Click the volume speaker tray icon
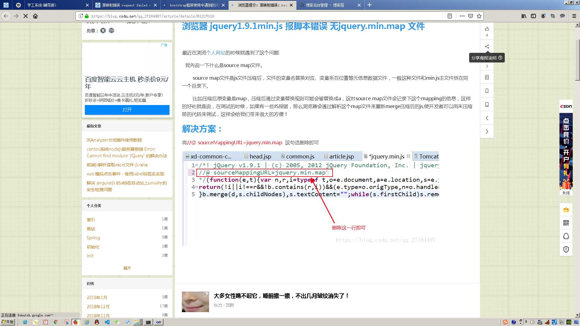The height and width of the screenshot is (326, 580). 532,322
